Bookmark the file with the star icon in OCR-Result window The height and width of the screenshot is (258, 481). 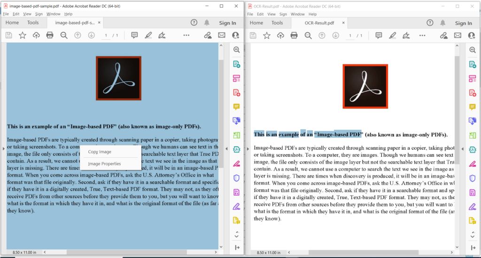266,36
